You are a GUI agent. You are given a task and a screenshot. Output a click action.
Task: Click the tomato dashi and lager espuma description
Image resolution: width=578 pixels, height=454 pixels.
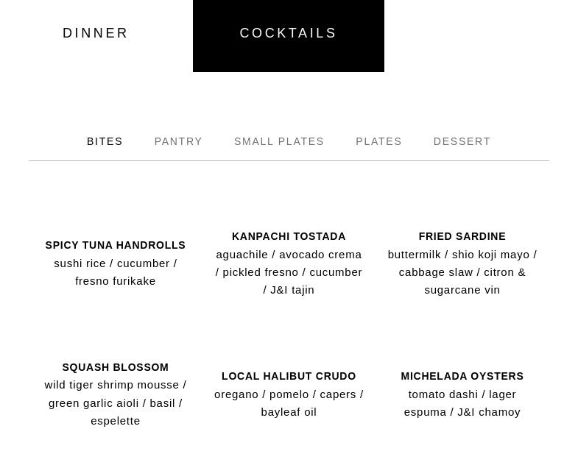(x=462, y=402)
